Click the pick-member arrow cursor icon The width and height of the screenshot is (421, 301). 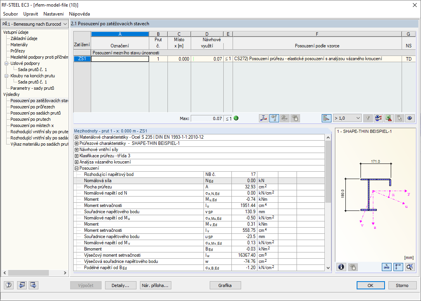click(399, 118)
